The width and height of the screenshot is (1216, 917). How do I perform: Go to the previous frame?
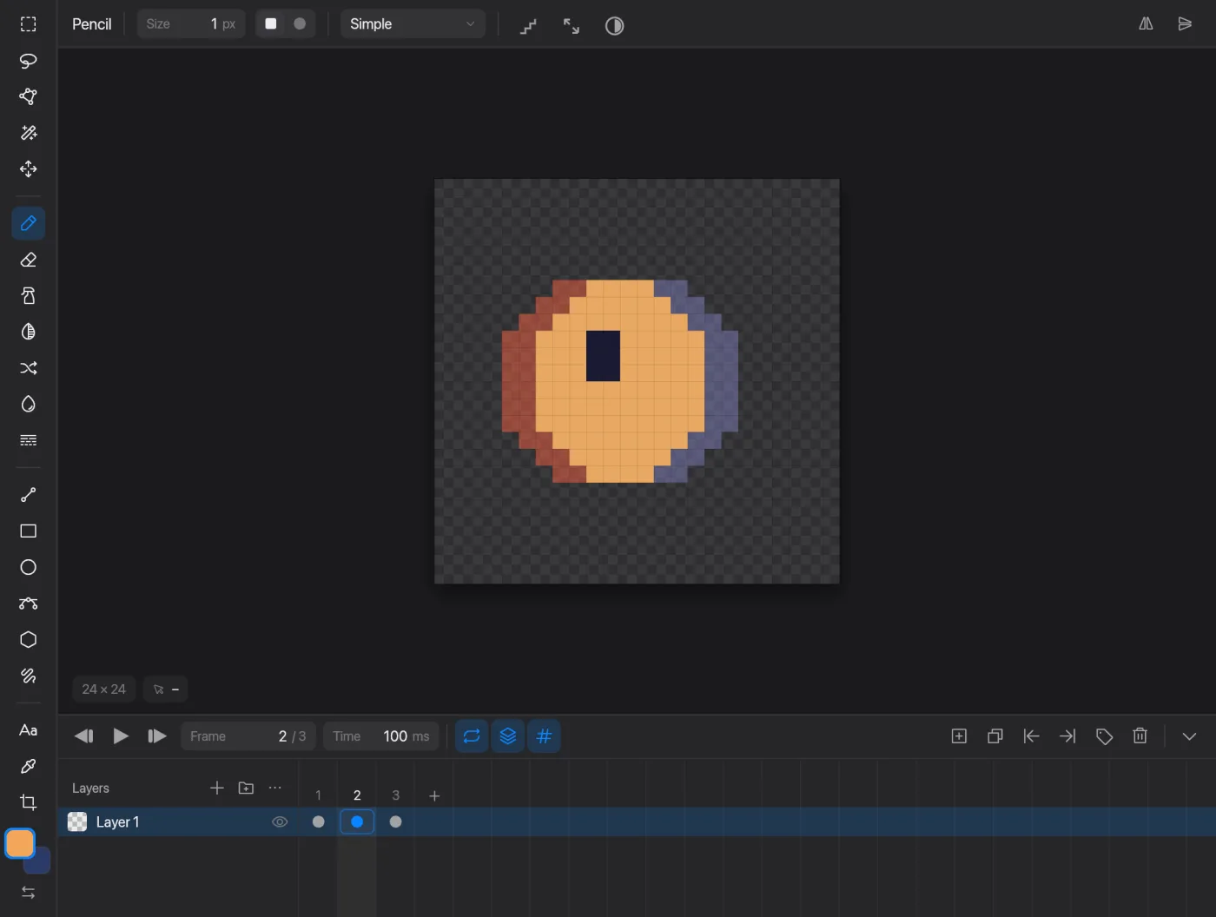(x=84, y=736)
